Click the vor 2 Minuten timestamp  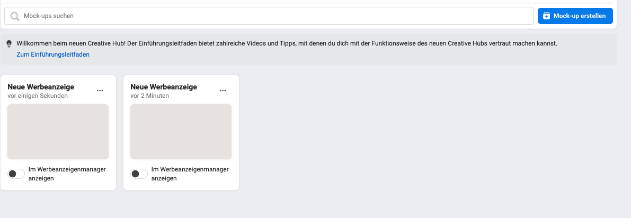[x=150, y=96]
